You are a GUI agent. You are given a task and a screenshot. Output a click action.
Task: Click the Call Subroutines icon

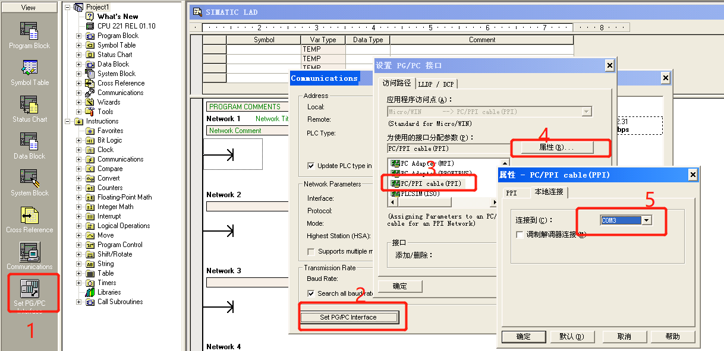90,302
